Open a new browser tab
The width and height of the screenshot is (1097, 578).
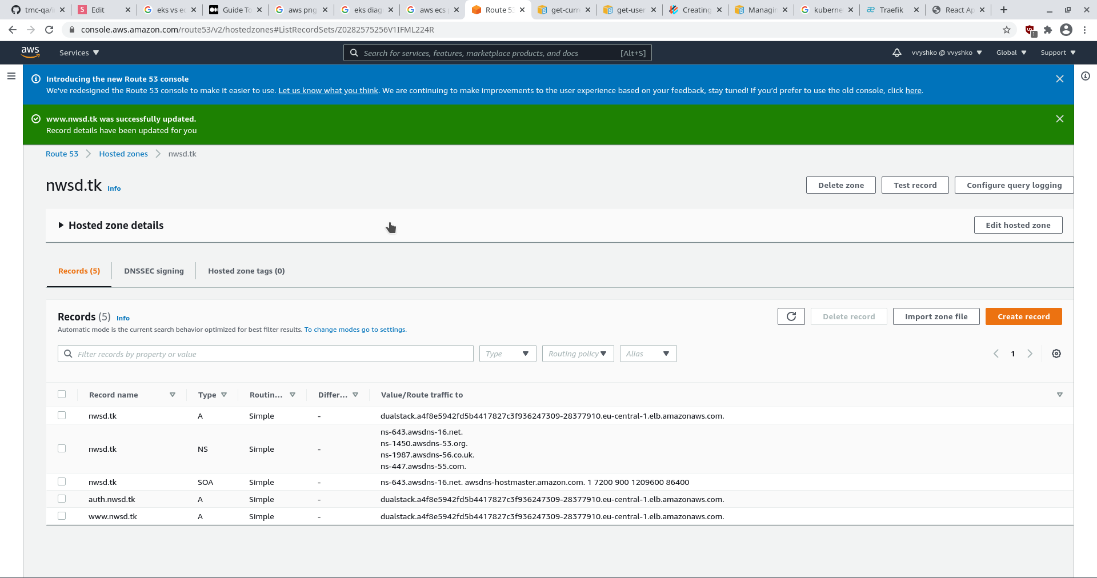point(1004,10)
